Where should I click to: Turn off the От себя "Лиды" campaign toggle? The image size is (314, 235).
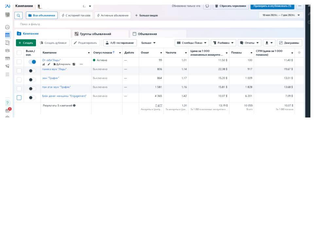point(32,62)
